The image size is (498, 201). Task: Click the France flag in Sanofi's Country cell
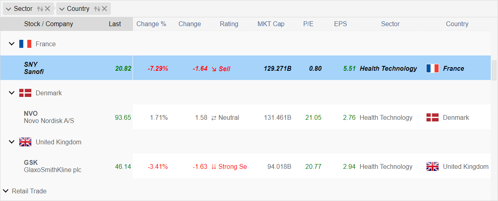coord(433,68)
